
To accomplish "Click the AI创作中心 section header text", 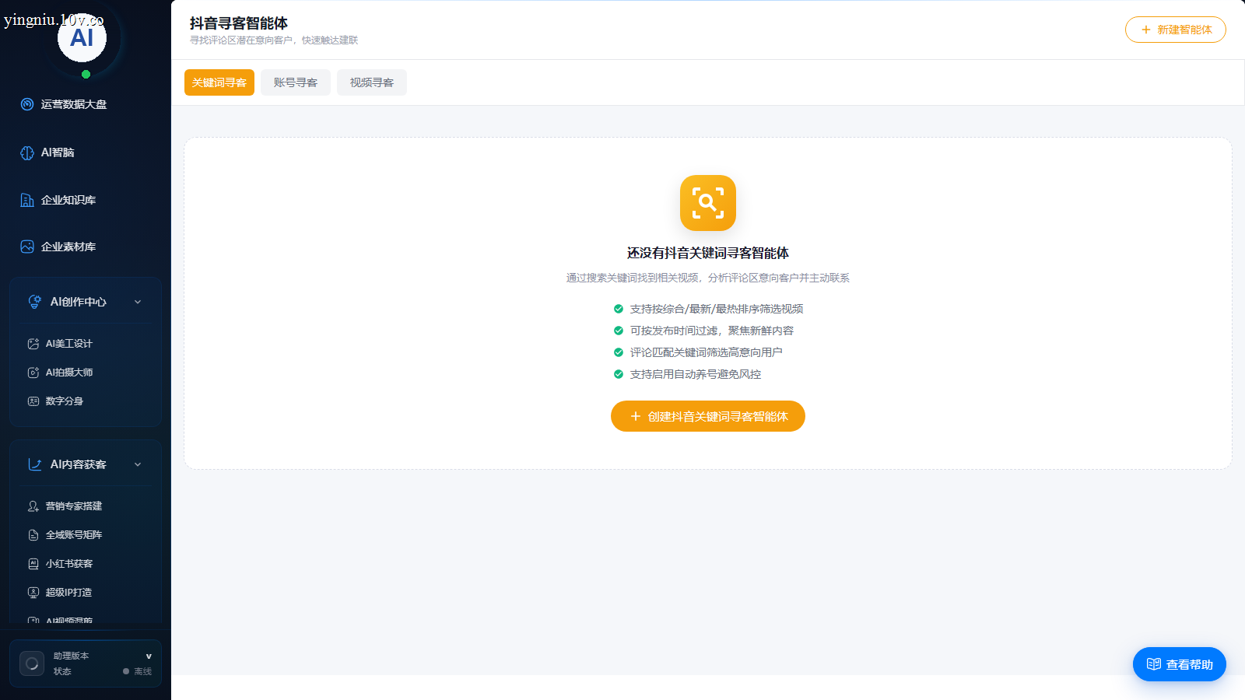I will 79,302.
